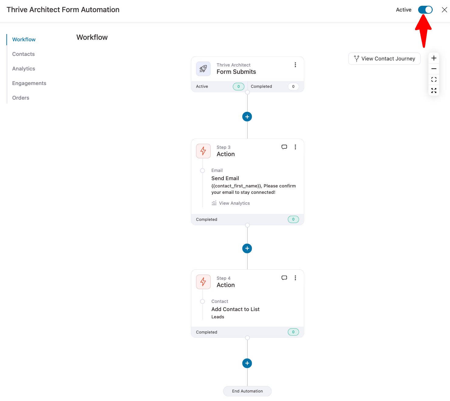Click the Form Submits rocket icon
The image size is (450, 401).
tap(203, 69)
